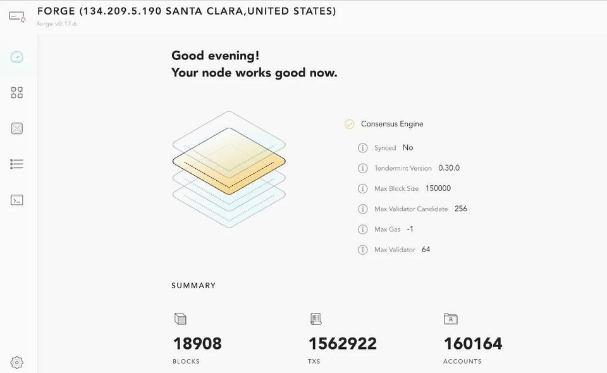The height and width of the screenshot is (373, 607).
Task: Click info icon next to Max Validator
Action: click(363, 250)
